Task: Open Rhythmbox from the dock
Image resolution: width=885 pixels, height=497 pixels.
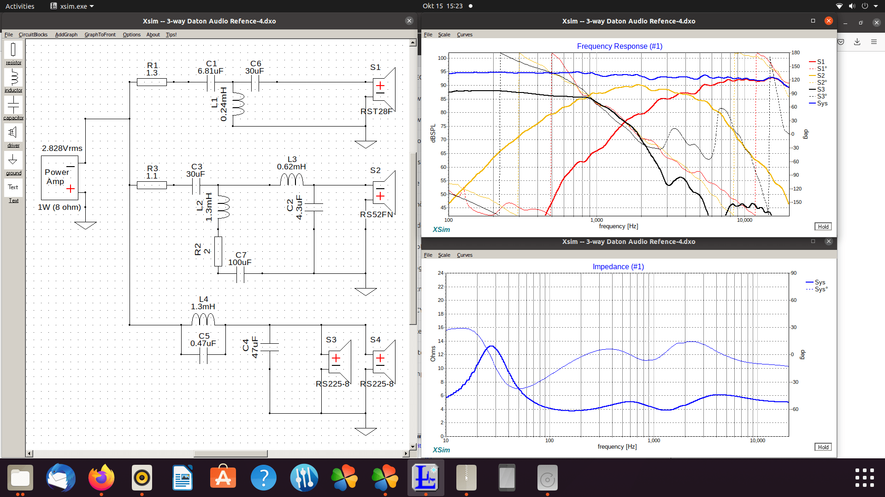Action: coord(142,478)
